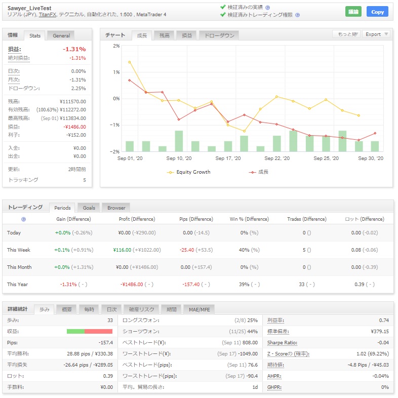The height and width of the screenshot is (398, 398).
Task: Click the green checkmark for 検証済みトレーディング権限
Action: coord(223,15)
